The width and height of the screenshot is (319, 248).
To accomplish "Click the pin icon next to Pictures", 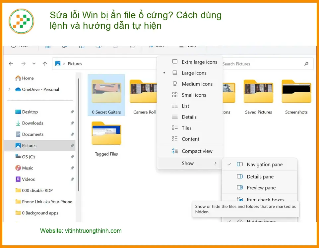I will 72,145.
